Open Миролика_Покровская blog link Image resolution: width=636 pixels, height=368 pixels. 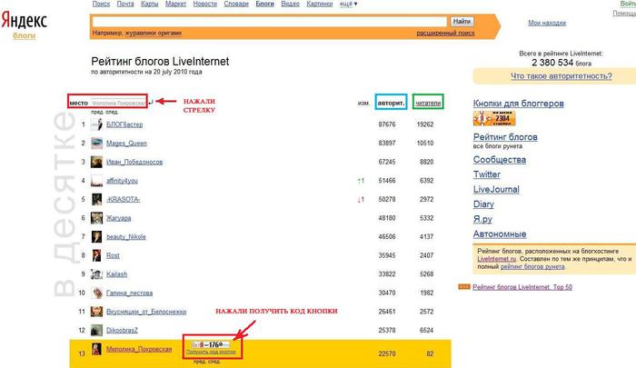pyautogui.click(x=139, y=349)
